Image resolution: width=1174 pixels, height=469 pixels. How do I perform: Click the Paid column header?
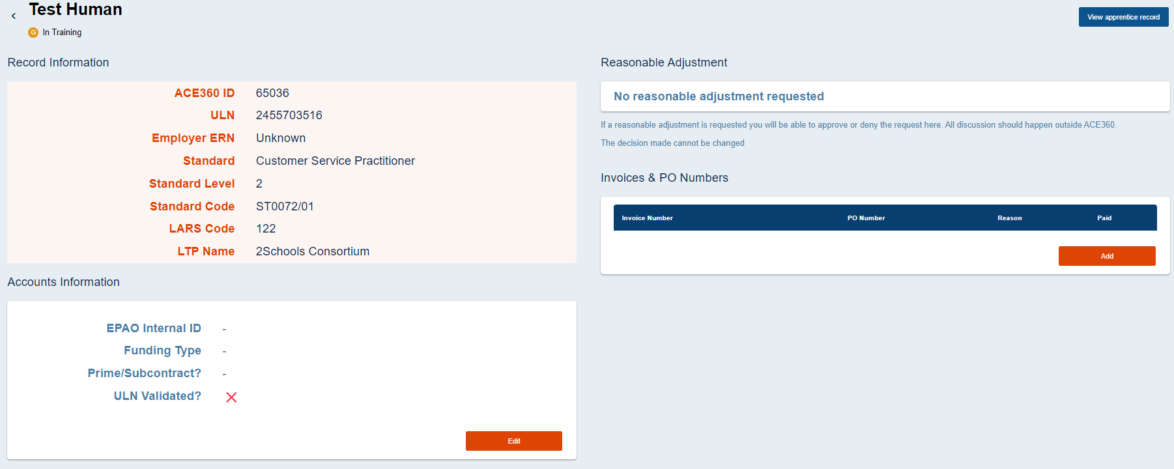pos(1104,218)
